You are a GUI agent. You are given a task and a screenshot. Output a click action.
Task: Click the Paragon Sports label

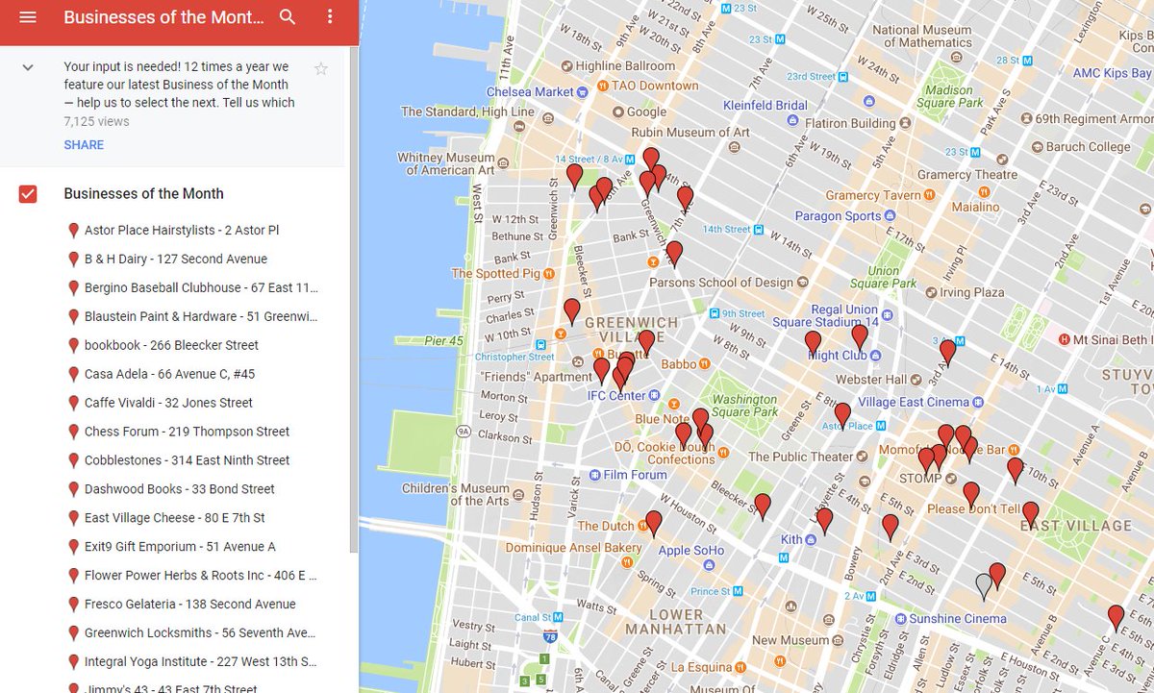(x=838, y=216)
